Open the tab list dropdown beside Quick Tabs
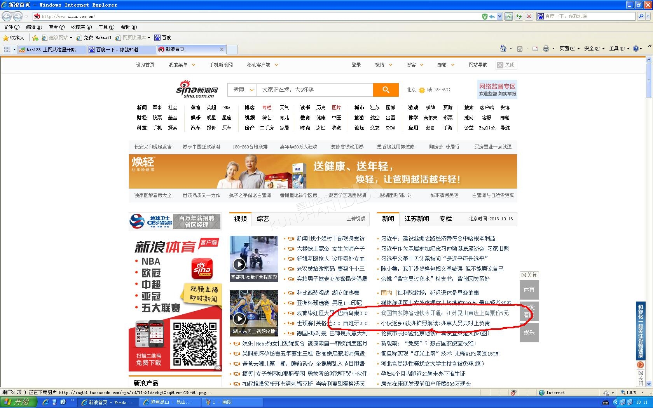The height and width of the screenshot is (408, 653). pos(14,49)
